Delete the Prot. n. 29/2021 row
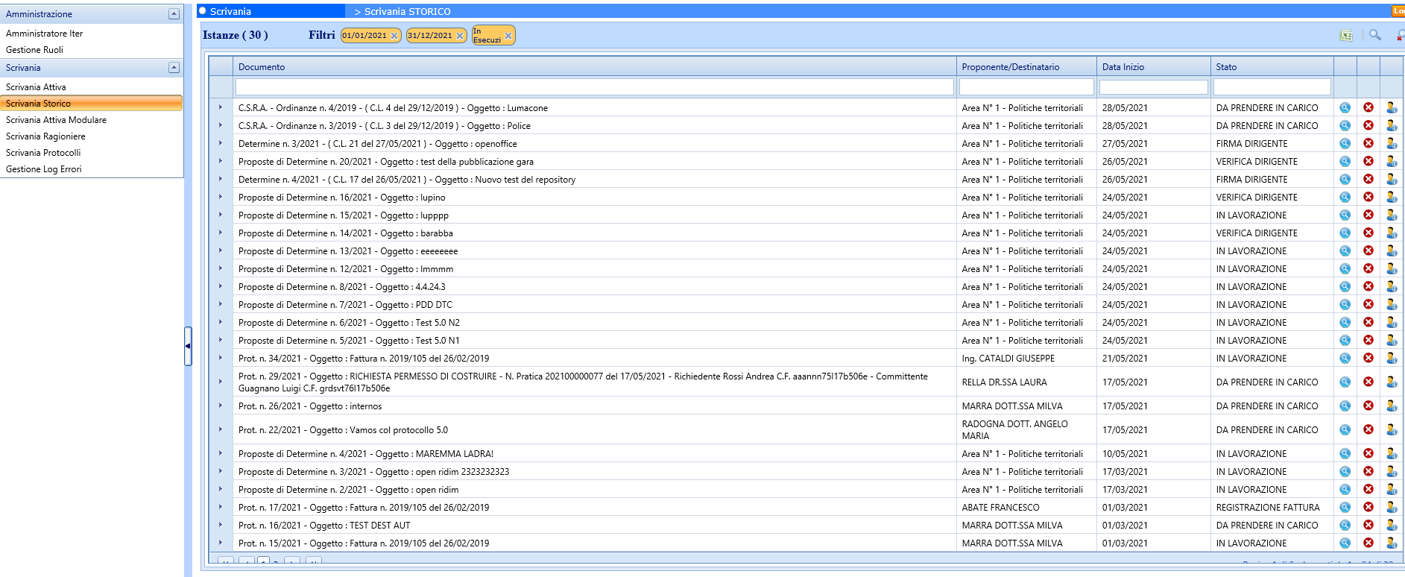The height and width of the screenshot is (577, 1405). (1368, 382)
